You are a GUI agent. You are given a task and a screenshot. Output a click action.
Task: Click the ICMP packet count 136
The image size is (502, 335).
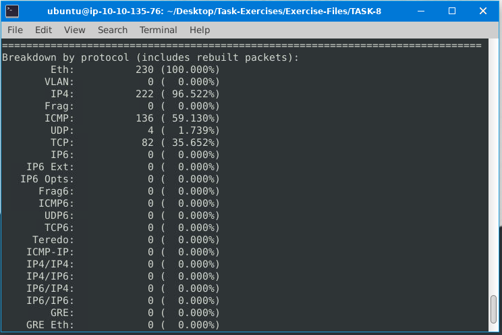point(145,118)
